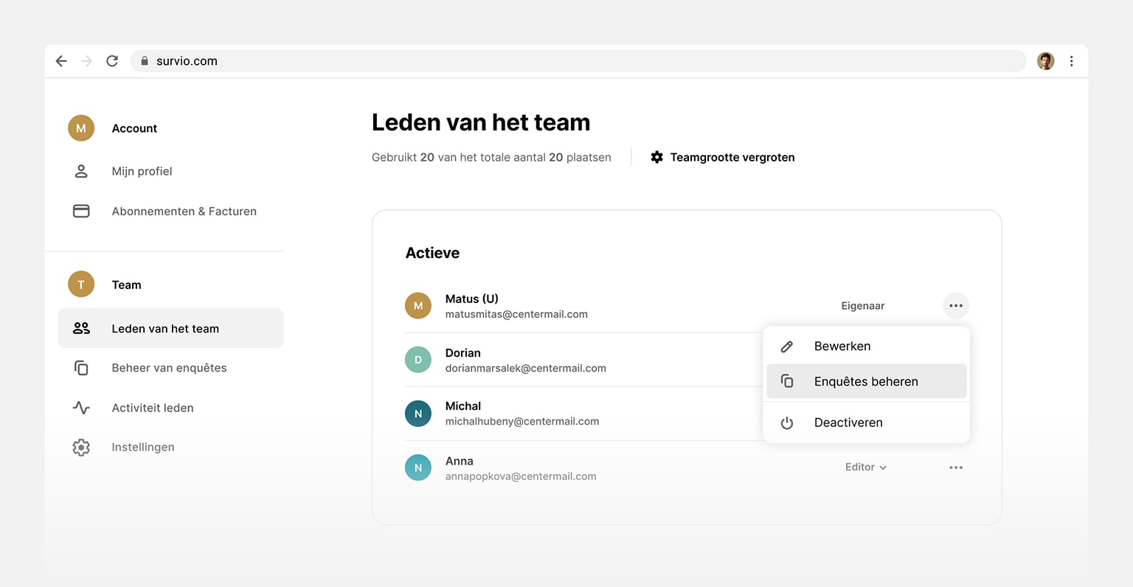Screen dimensions: 1133x587
Task: Select the Mijn profiel person icon
Action: point(81,171)
